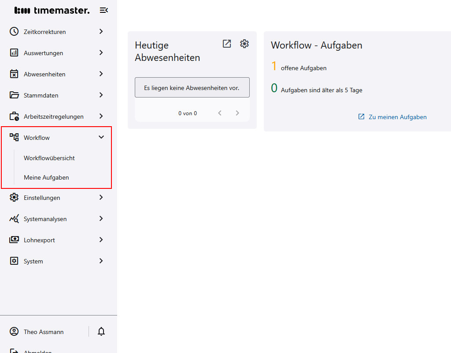Collapse the expanded Workflow section

101,137
